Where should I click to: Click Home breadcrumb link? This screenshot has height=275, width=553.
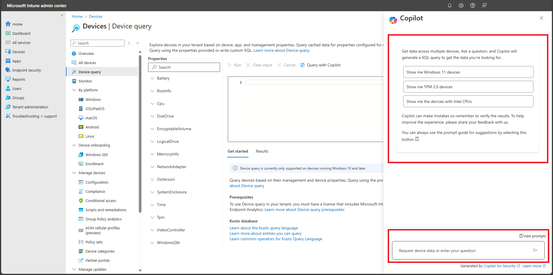click(x=77, y=16)
